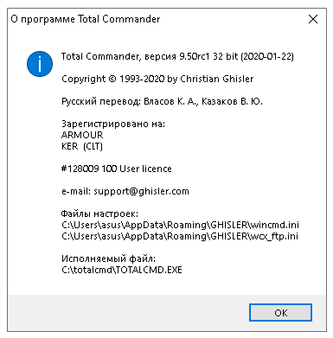Click the © copyright symbol
This screenshot has width=333, height=338.
click(112, 79)
